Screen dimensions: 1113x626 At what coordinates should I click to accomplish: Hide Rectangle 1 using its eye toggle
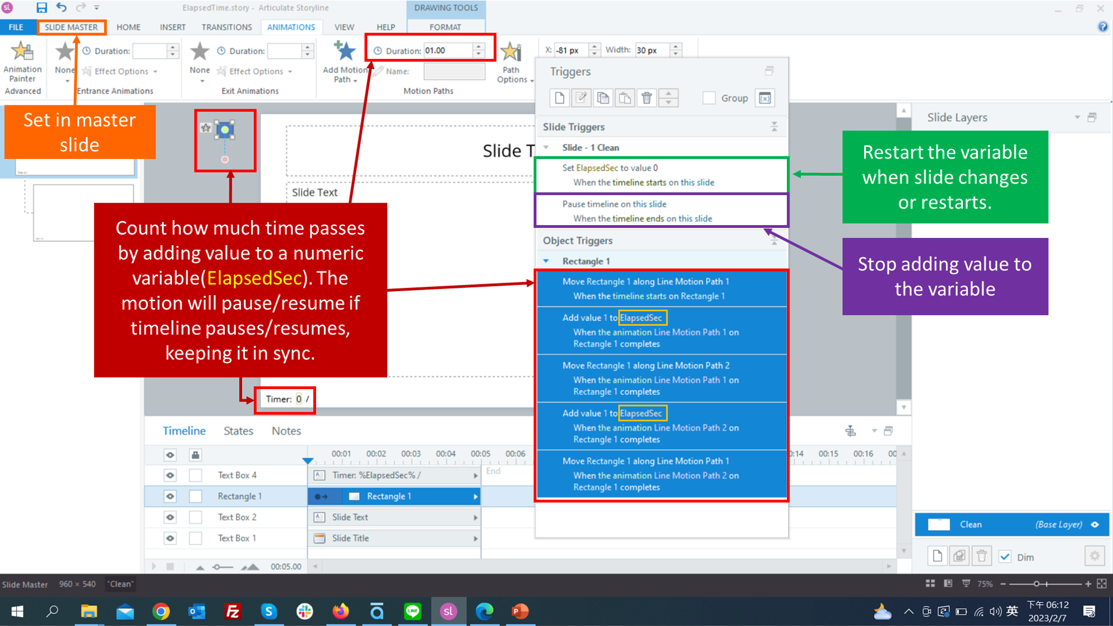pyautogui.click(x=170, y=496)
